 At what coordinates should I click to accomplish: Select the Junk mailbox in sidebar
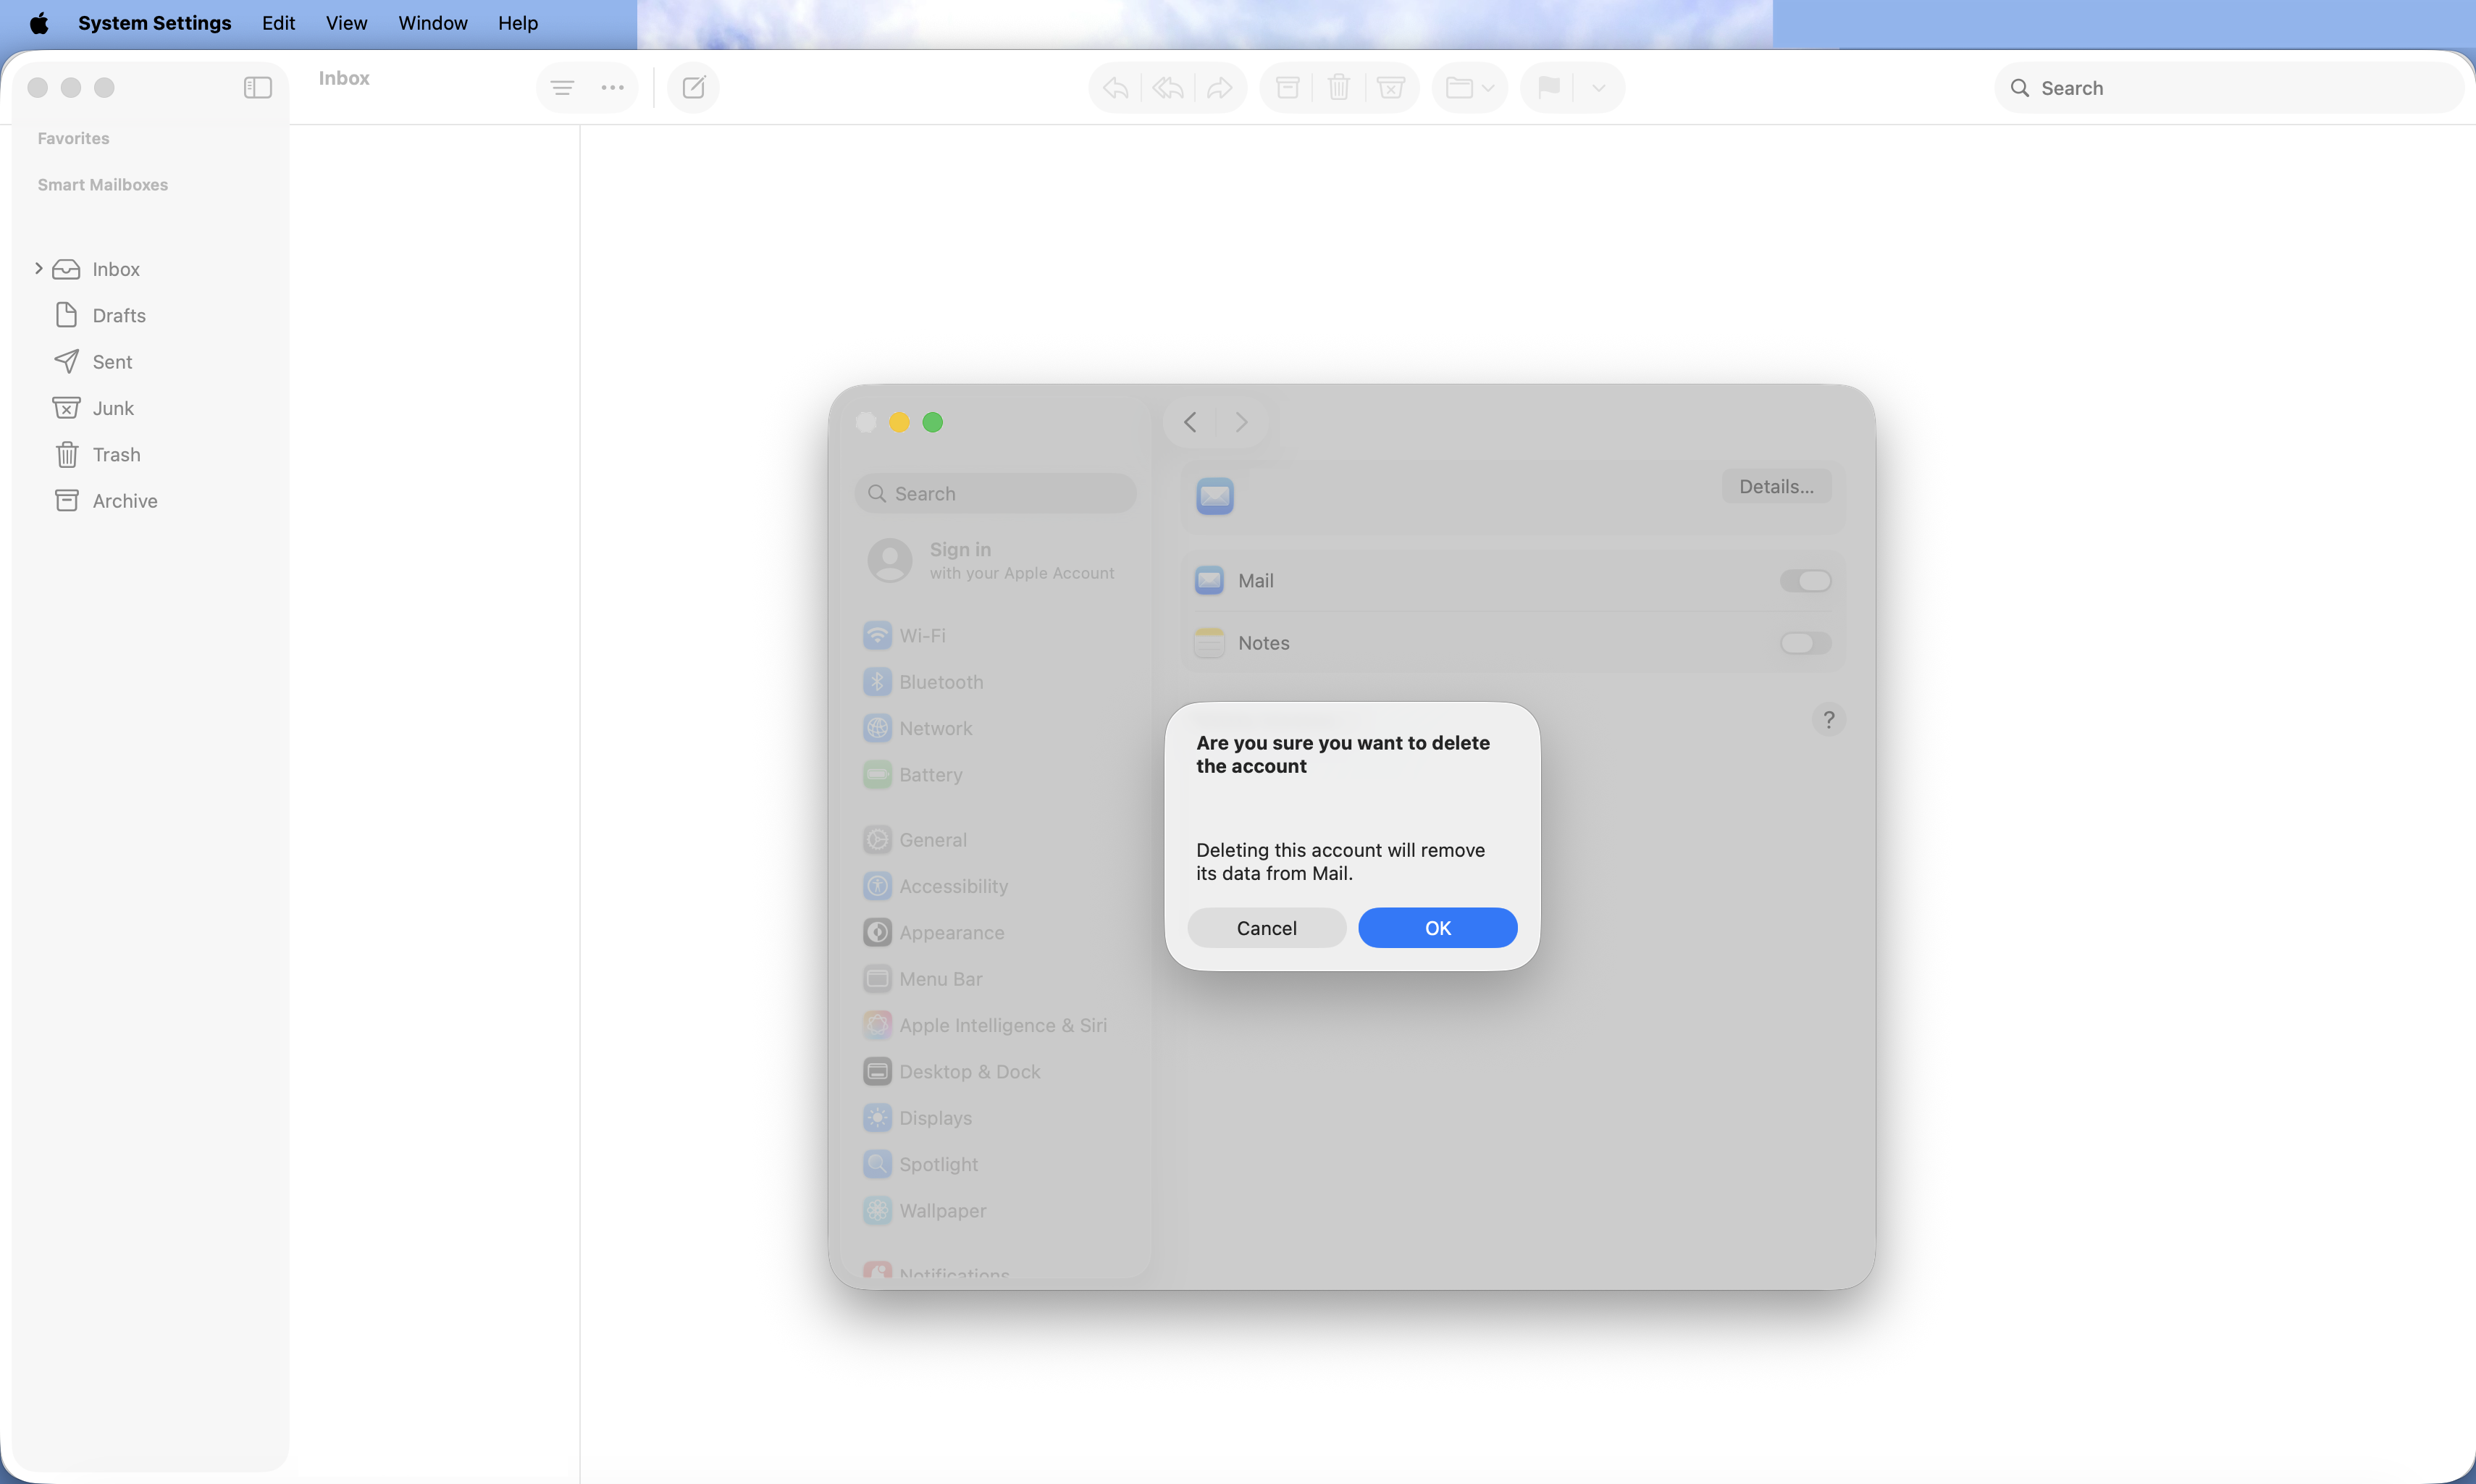point(113,408)
